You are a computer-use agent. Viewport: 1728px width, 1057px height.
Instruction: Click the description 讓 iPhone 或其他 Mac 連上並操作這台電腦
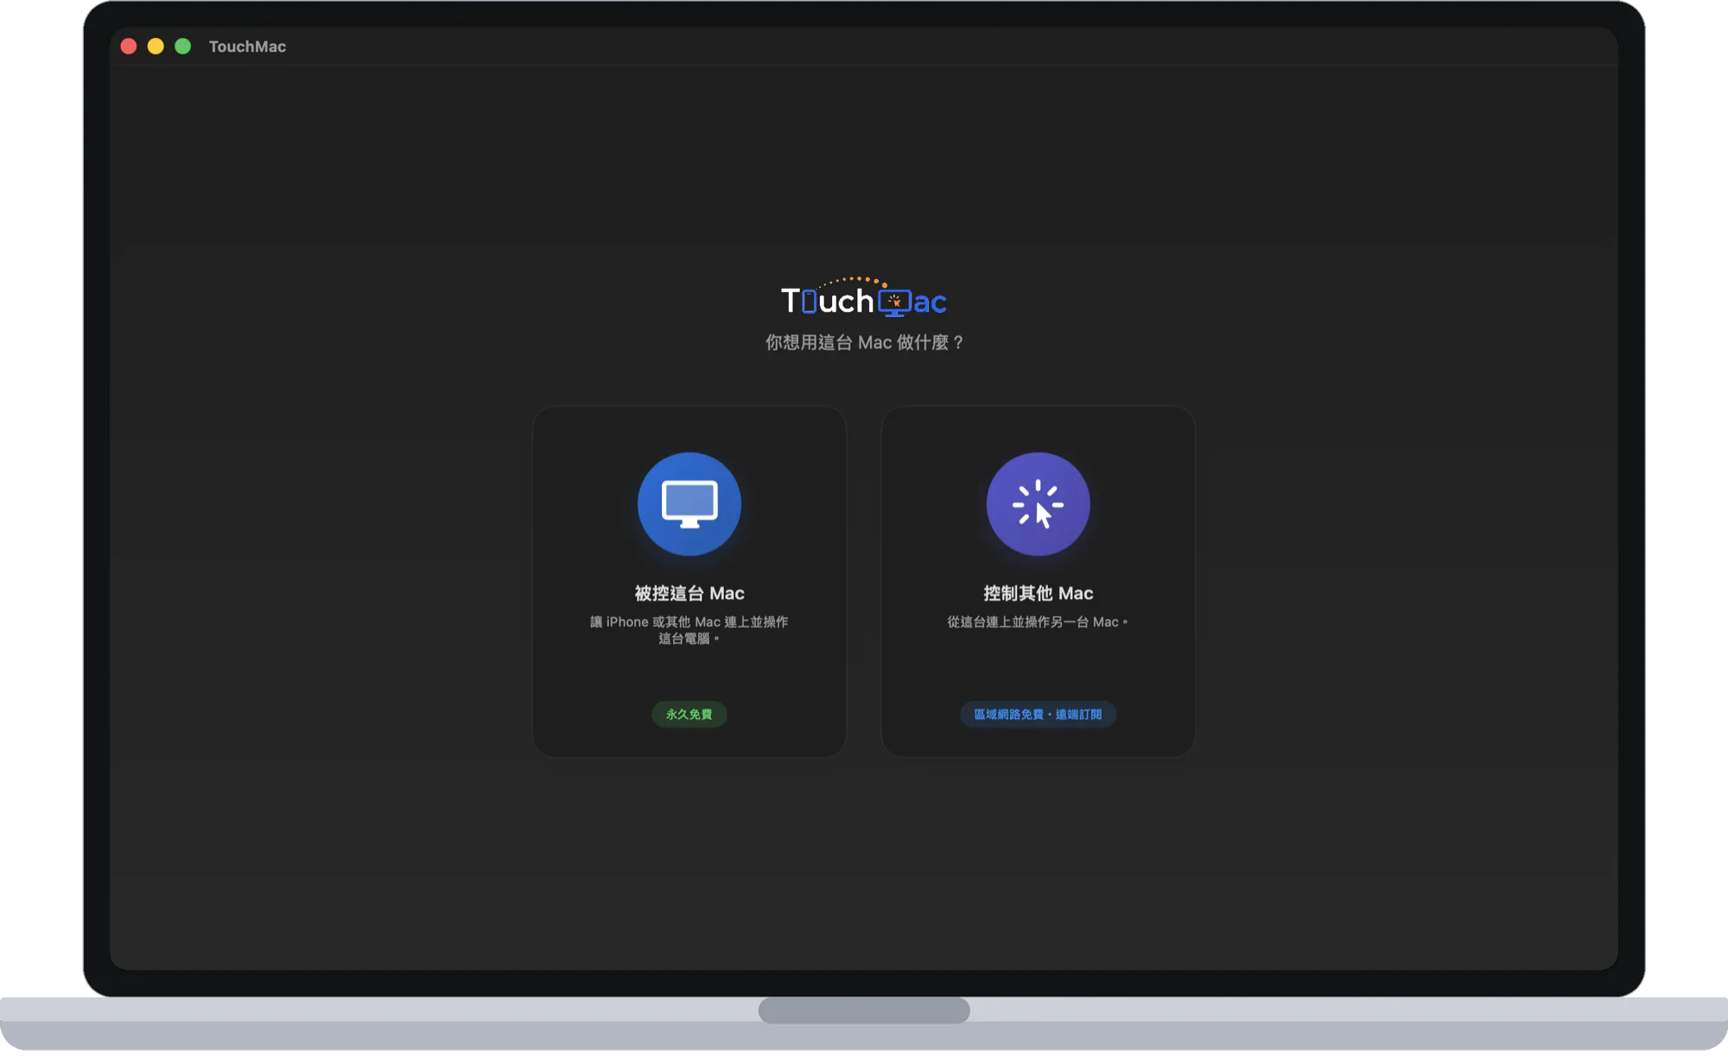(x=689, y=630)
